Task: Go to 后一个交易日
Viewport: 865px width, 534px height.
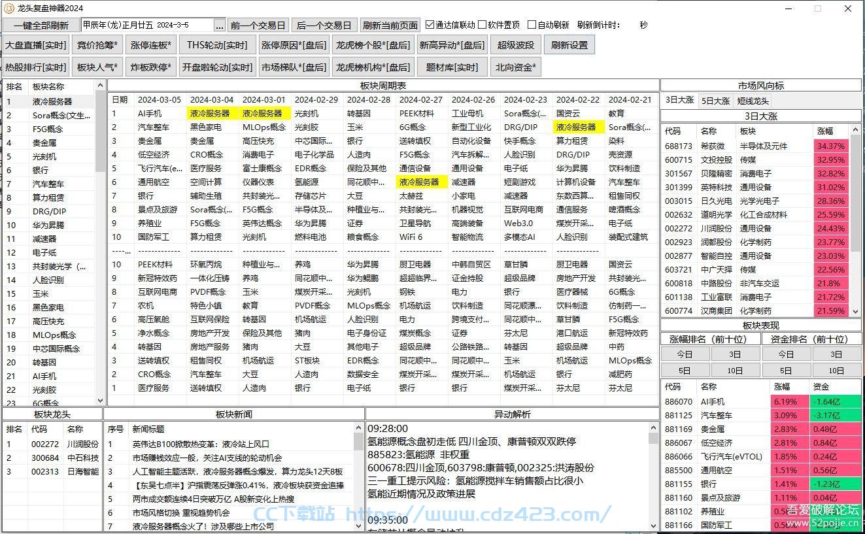Action: point(324,25)
